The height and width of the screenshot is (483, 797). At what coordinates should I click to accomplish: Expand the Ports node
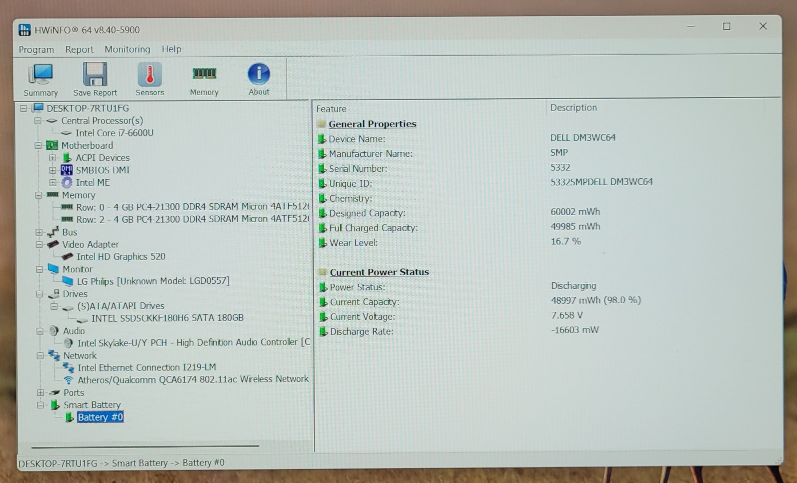(40, 392)
